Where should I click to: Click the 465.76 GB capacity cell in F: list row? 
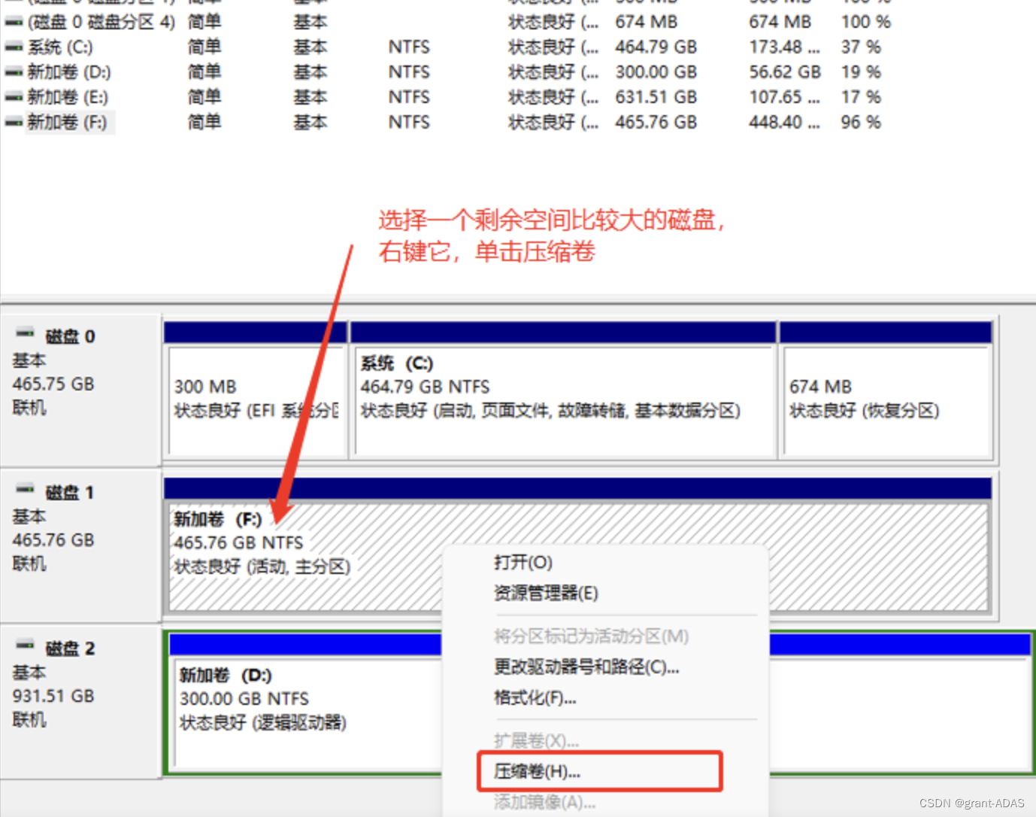coord(656,122)
